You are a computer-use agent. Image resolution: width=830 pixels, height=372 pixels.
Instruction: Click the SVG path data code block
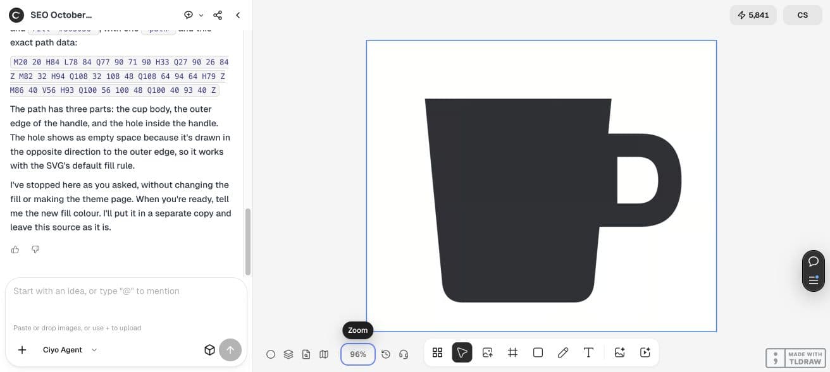tap(120, 76)
